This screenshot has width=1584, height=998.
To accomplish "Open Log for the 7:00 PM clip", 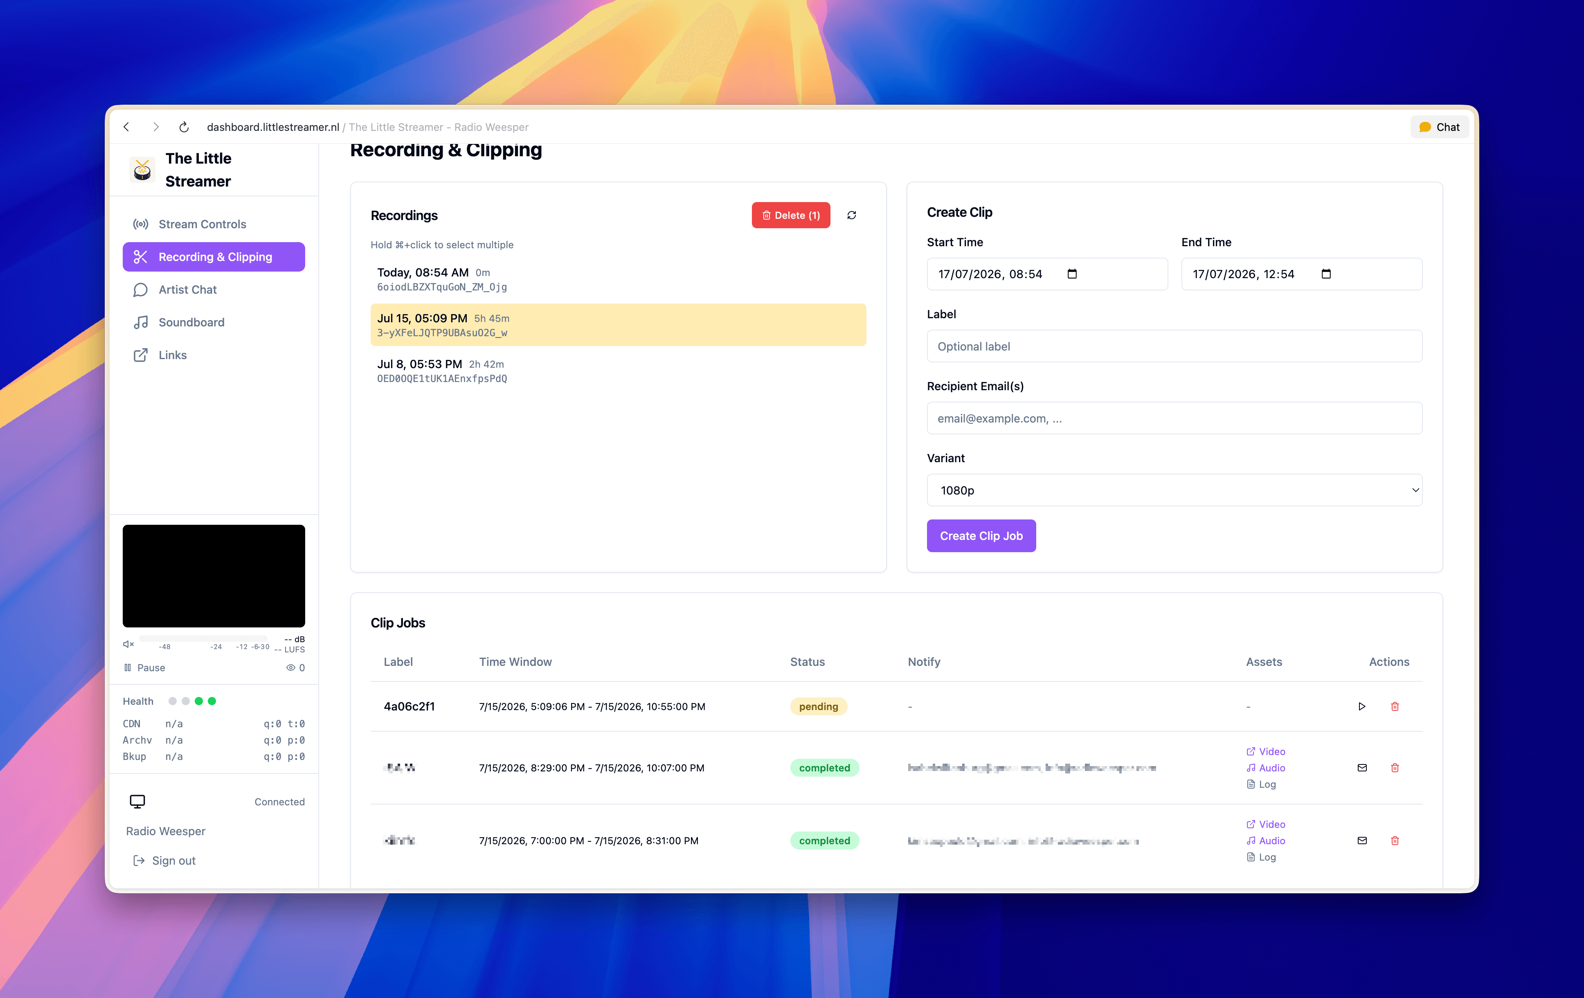I will point(1261,857).
